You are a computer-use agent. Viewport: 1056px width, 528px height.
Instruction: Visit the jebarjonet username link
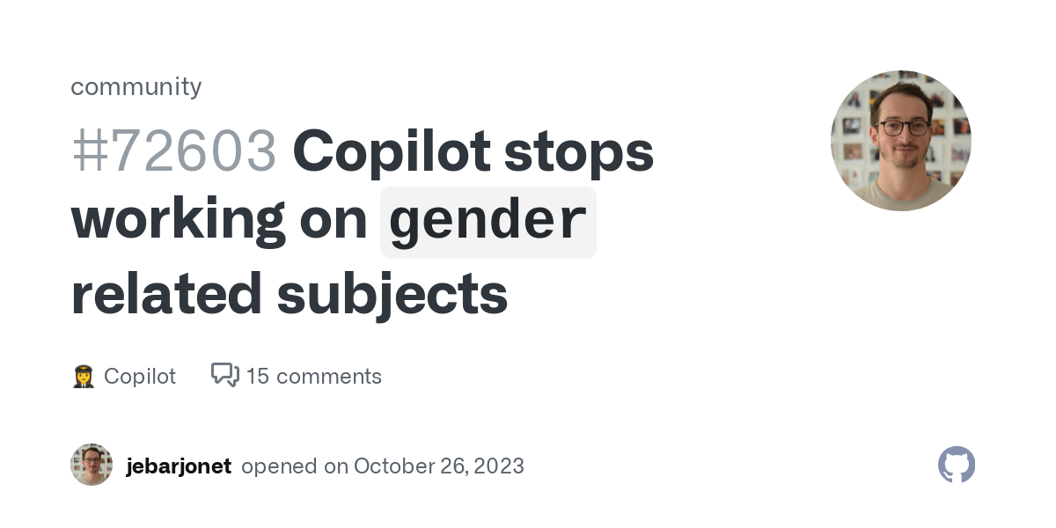(179, 466)
